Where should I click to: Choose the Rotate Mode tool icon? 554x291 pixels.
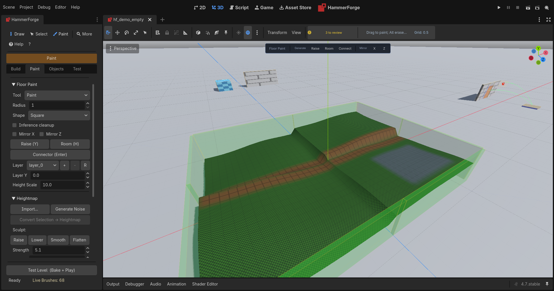coord(127,33)
